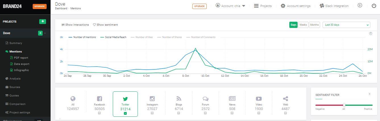Screen dimensions: 380x121
Task: Switch chart to Months view
Action: point(314,25)
